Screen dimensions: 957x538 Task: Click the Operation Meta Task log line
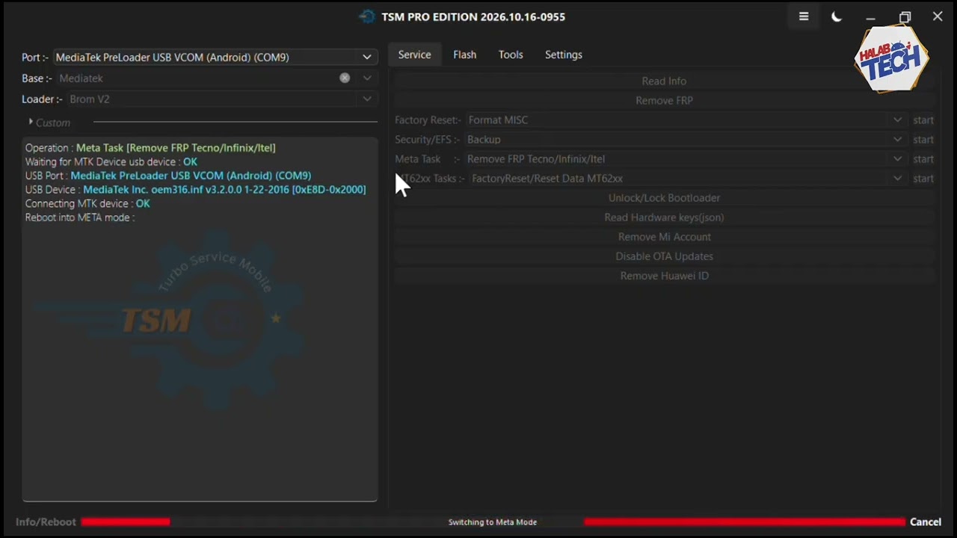tap(150, 148)
